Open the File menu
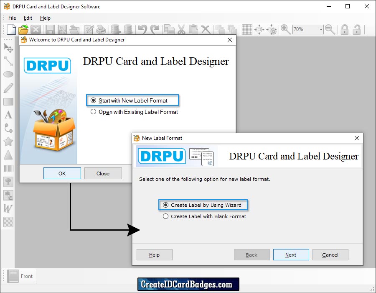 click(12, 18)
